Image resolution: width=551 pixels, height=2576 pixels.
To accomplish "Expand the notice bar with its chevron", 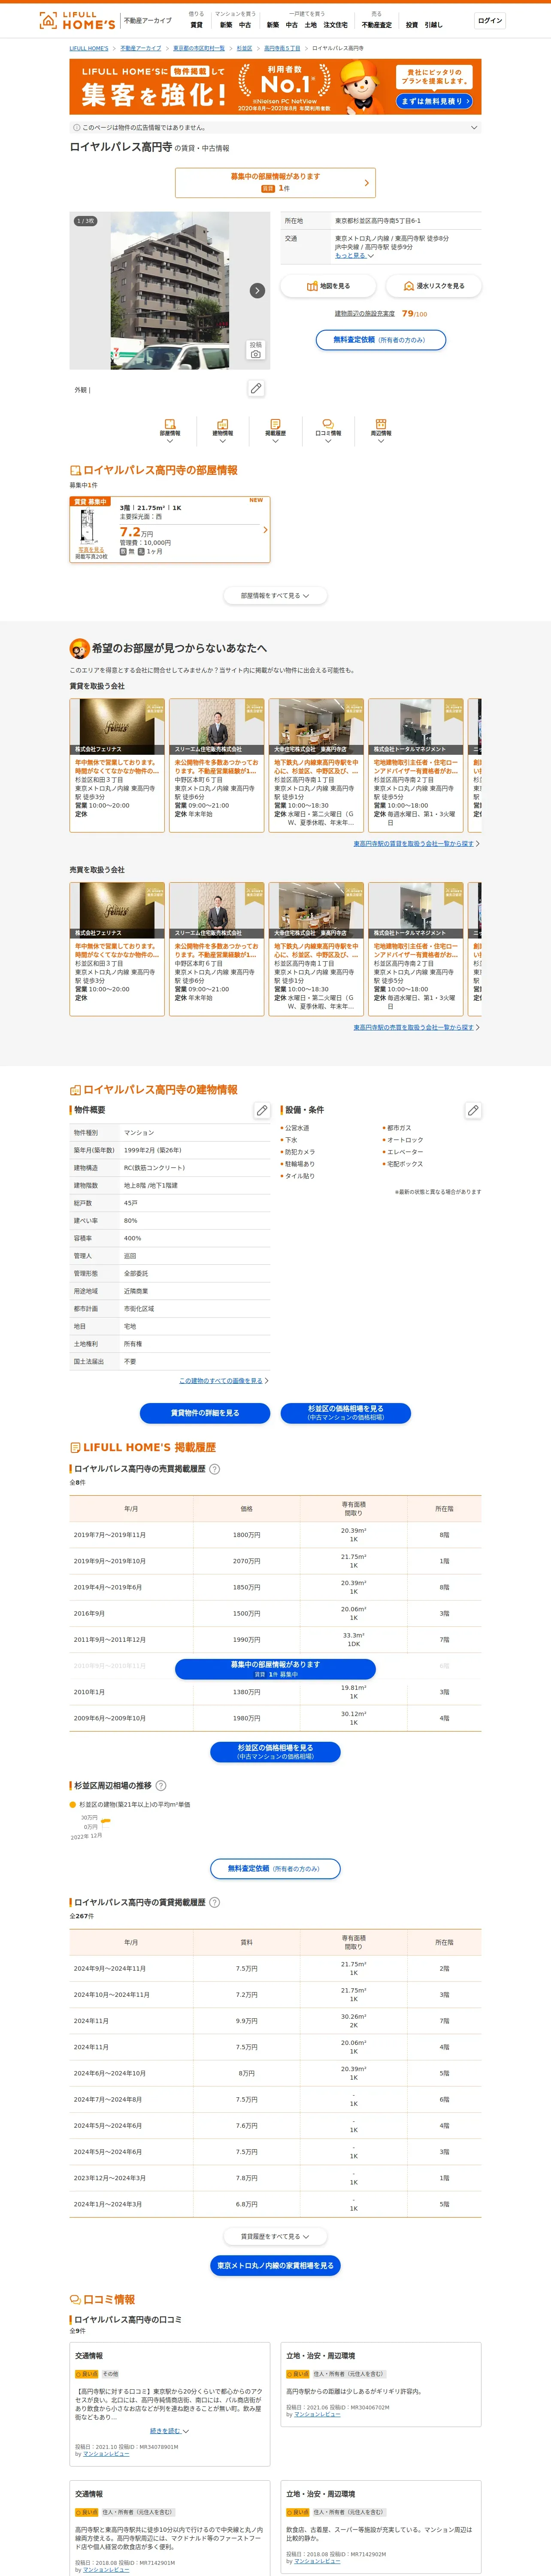I will click(474, 128).
